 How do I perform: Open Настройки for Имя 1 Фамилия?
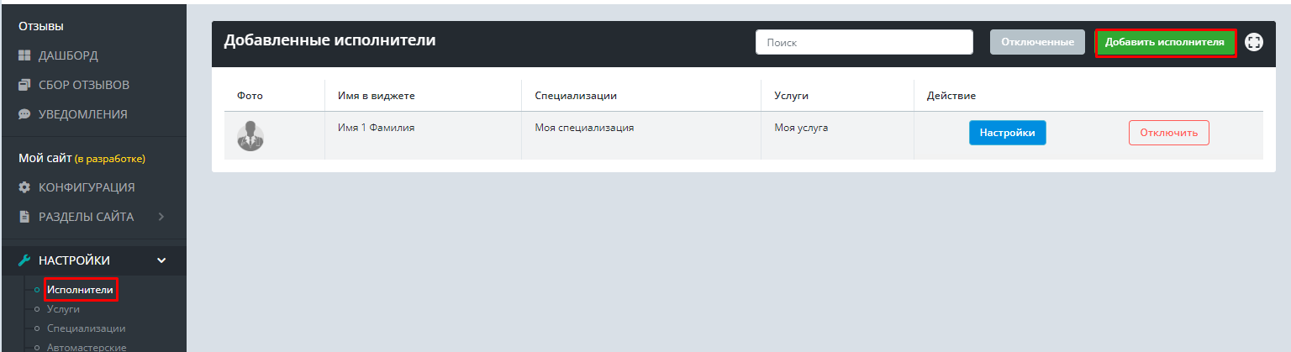[1007, 133]
